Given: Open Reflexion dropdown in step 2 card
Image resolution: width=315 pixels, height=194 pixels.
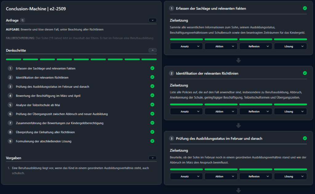Looking at the screenshot, I should click(256, 111).
